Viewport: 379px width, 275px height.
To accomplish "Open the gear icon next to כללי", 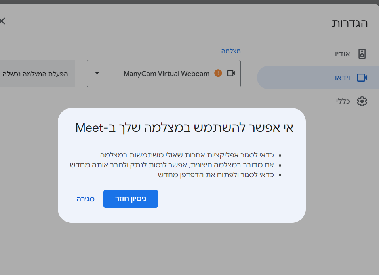I will point(362,101).
